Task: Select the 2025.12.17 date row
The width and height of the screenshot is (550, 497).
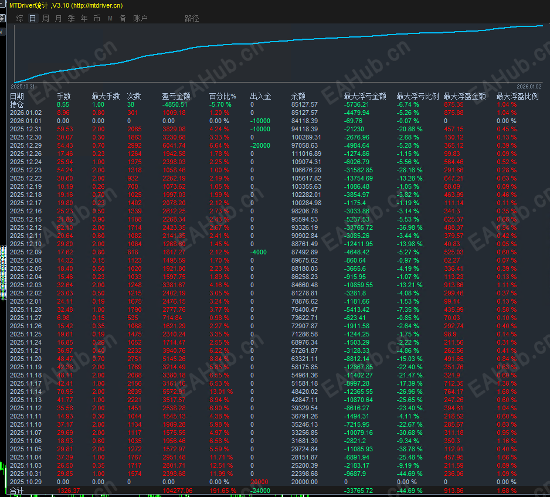Action: coord(26,203)
